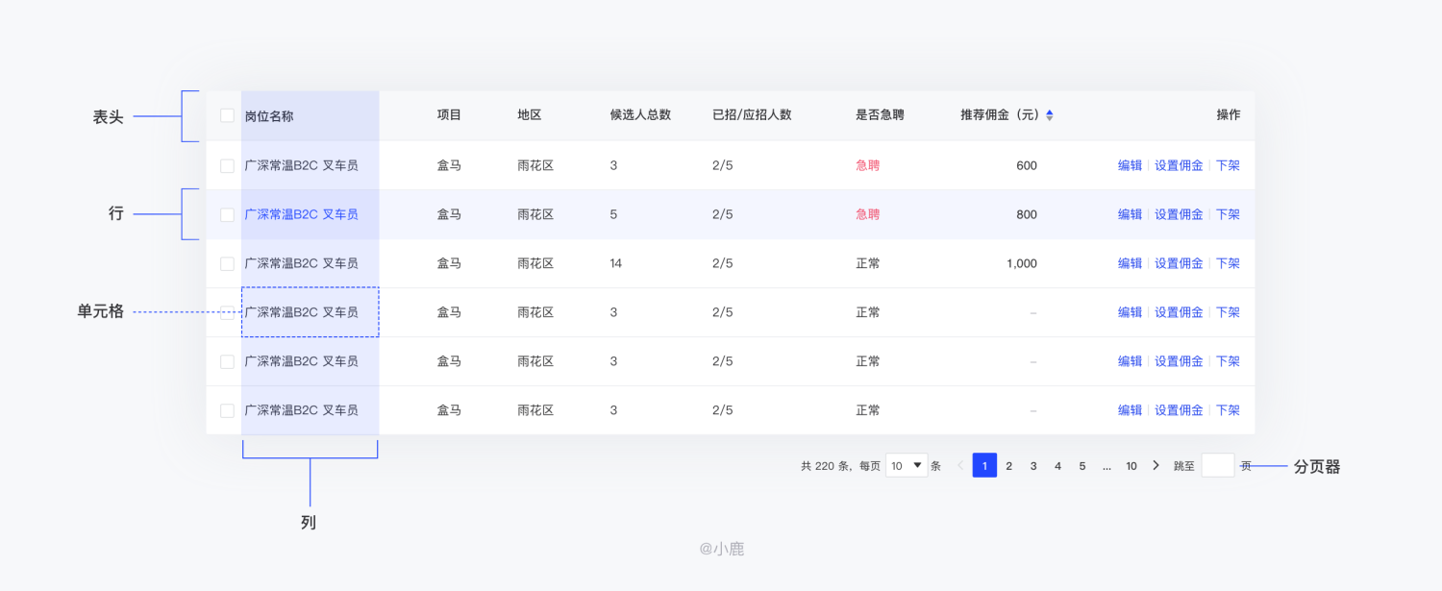Screen dimensions: 1442x591
Task: Click the 共 220 条 total count text
Action: (x=825, y=466)
